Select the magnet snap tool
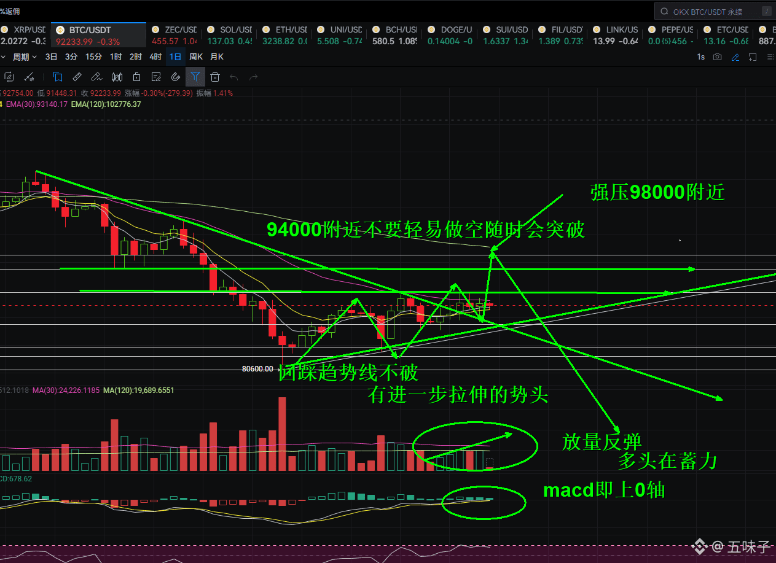The height and width of the screenshot is (563, 776). pos(175,77)
